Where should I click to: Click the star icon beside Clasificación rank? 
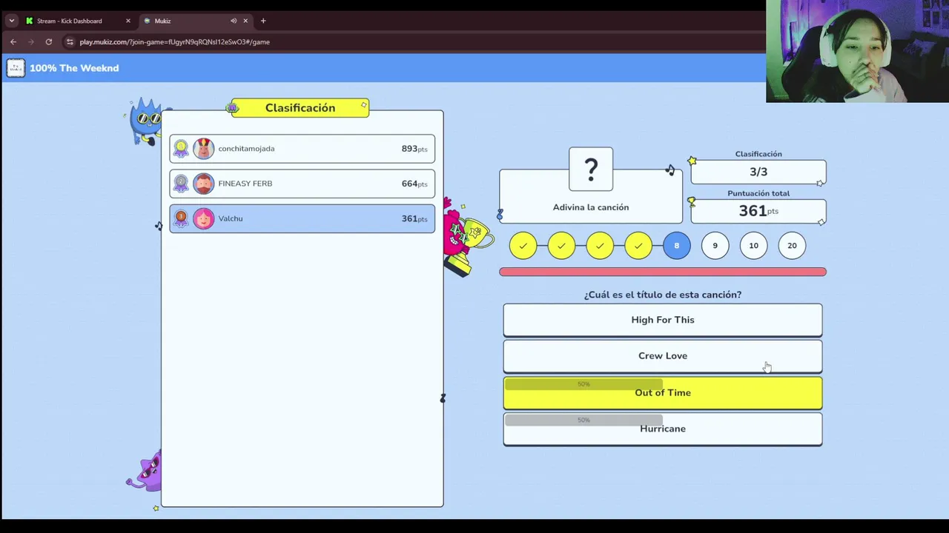692,161
